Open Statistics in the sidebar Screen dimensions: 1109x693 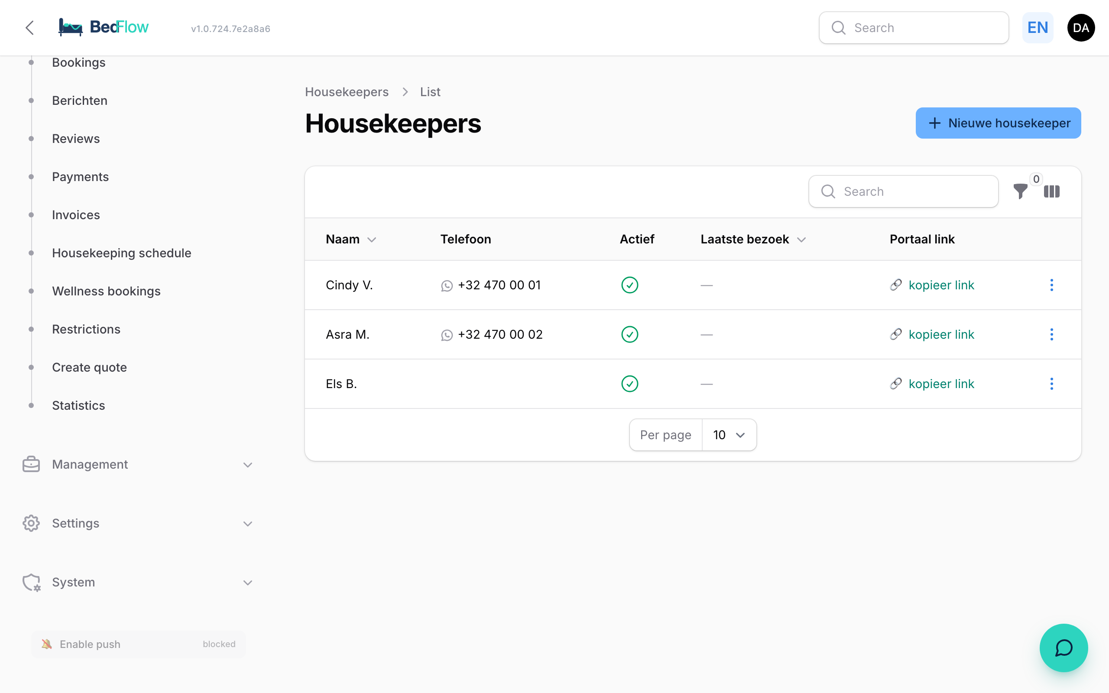click(x=78, y=405)
